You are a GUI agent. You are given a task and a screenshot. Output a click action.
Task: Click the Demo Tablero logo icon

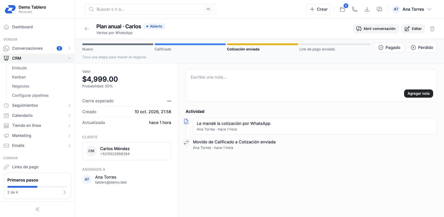[x=10, y=9]
